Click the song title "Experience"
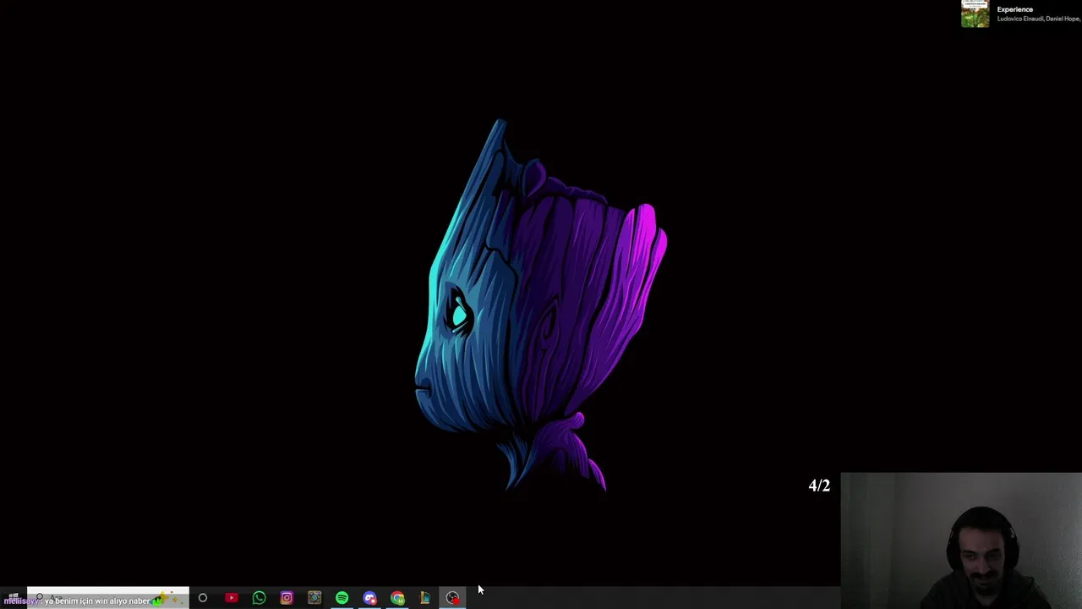The image size is (1082, 609). coord(1014,9)
